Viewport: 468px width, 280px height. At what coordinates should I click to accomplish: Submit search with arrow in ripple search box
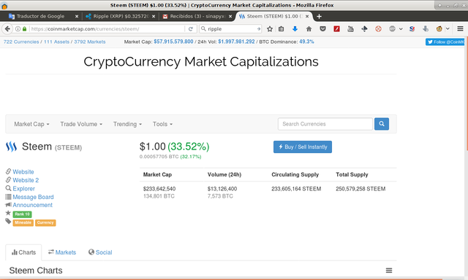pyautogui.click(x=258, y=29)
